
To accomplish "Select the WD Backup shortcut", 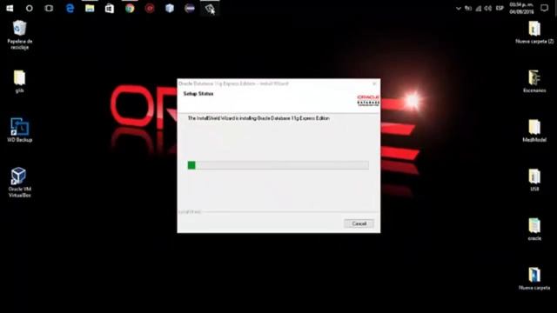I will coord(19,130).
